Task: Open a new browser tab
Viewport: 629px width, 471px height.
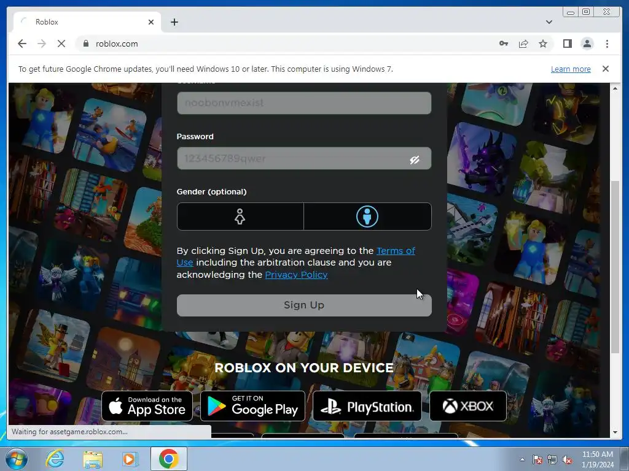Action: 174,22
